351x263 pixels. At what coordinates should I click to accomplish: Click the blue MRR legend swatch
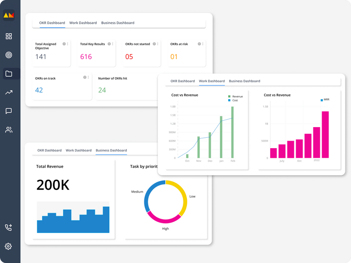tap(322, 100)
